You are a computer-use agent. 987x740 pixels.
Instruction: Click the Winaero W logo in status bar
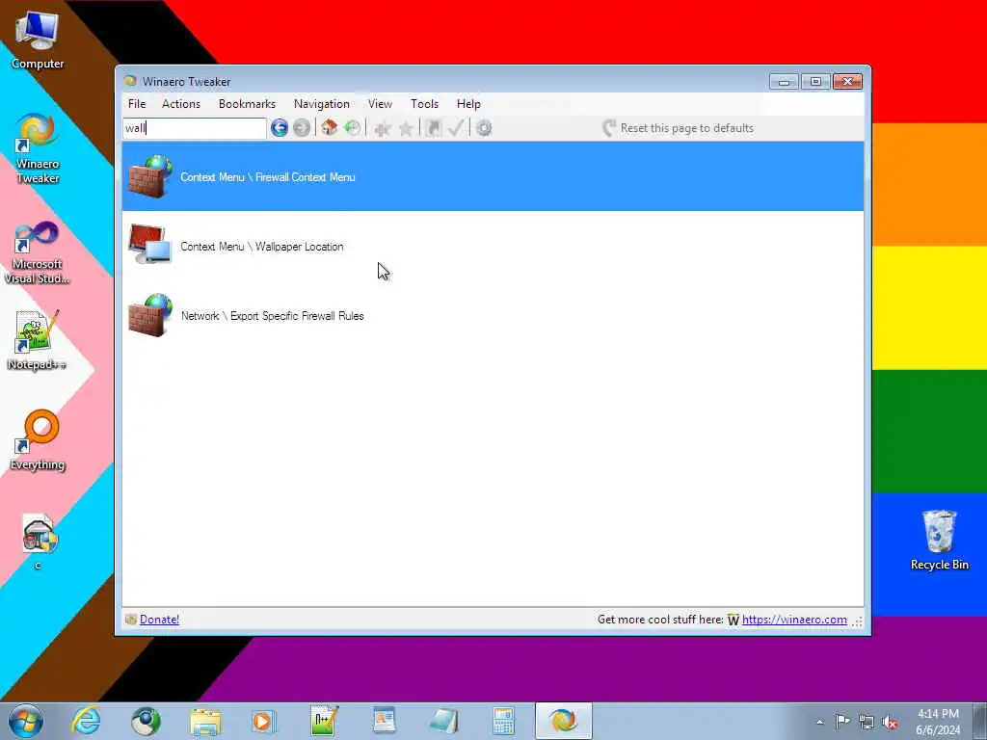click(734, 620)
